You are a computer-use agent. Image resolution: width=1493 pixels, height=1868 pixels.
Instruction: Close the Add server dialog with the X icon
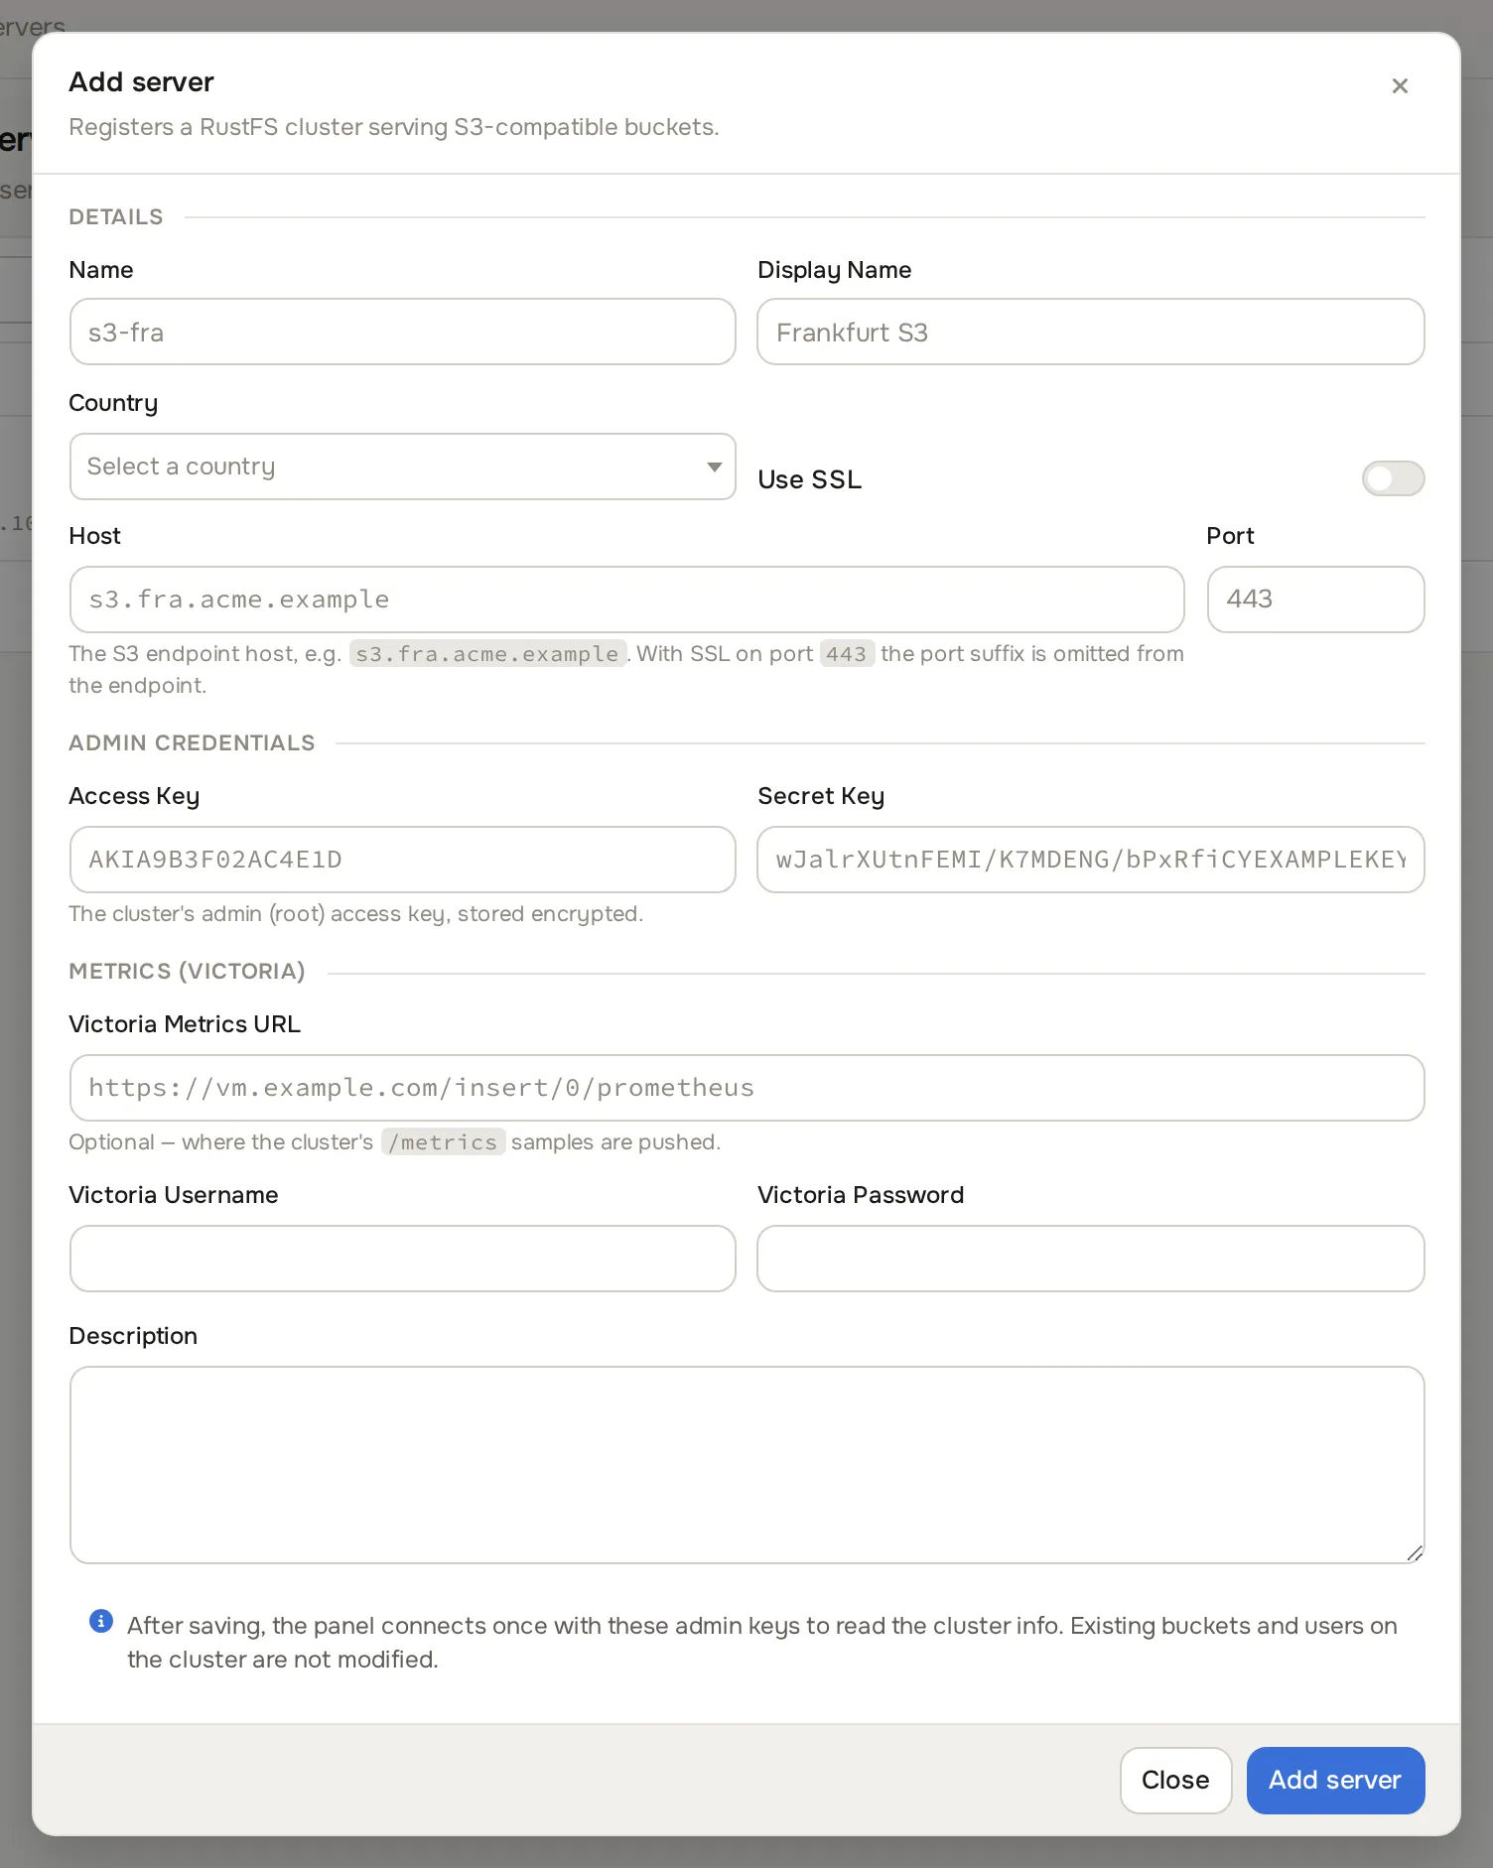1400,86
